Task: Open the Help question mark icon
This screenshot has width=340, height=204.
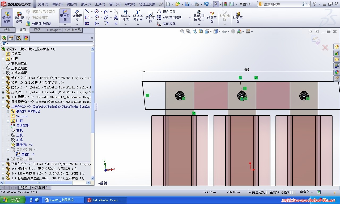Action: (x=315, y=4)
